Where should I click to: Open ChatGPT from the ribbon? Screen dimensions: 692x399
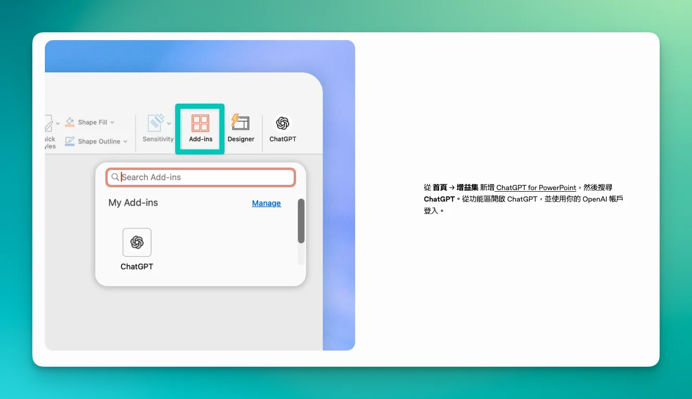point(283,129)
